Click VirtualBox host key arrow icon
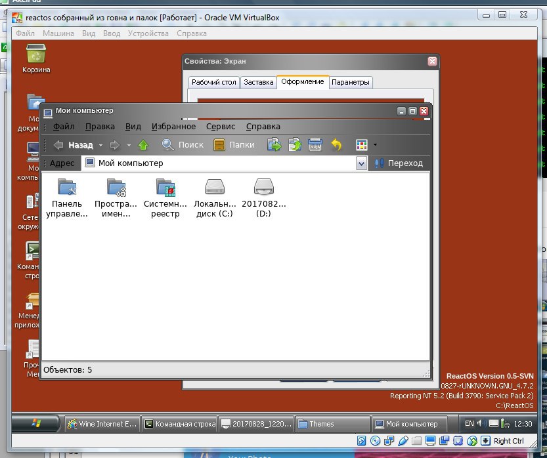This screenshot has height=458, width=547. (486, 441)
